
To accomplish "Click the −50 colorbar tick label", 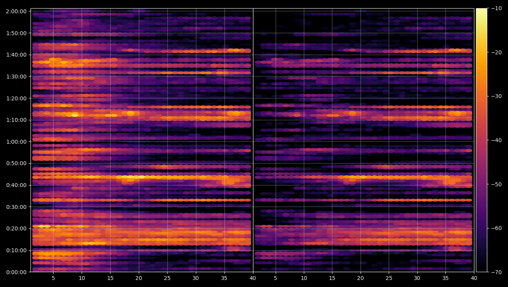I will 496,184.
